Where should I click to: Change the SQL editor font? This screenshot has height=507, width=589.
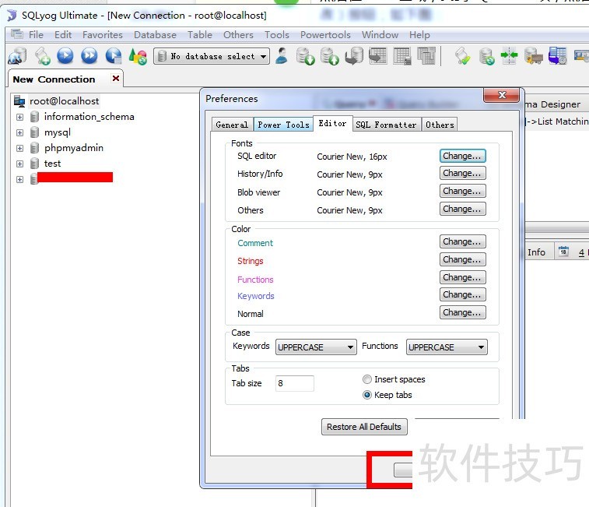tap(462, 156)
